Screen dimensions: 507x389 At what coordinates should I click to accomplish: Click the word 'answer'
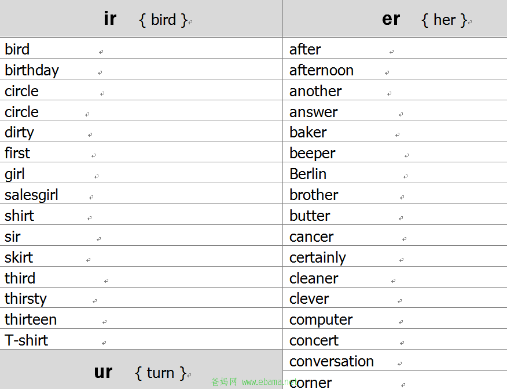tap(313, 112)
